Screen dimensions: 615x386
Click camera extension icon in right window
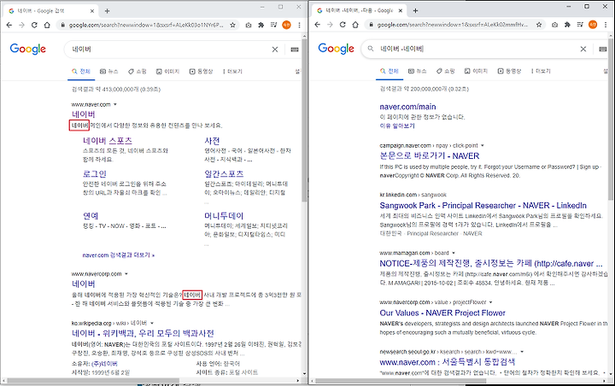[x=554, y=25]
